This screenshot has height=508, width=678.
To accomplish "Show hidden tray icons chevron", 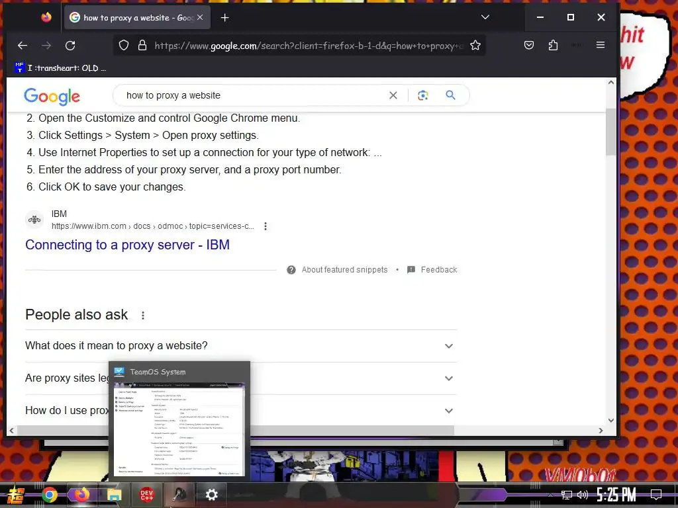I will pos(550,495).
